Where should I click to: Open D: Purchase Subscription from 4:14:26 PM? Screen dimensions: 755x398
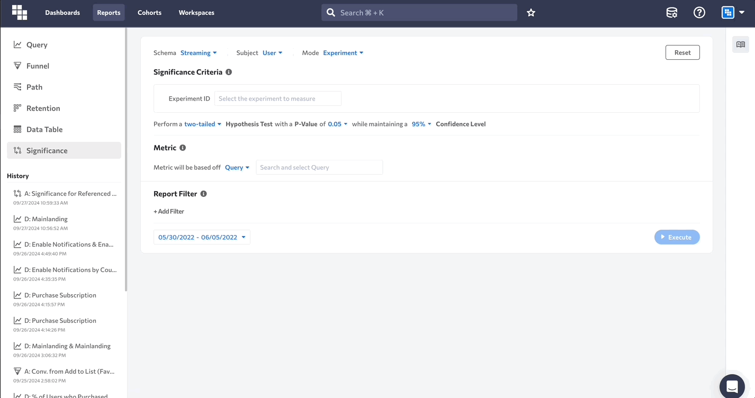point(65,324)
